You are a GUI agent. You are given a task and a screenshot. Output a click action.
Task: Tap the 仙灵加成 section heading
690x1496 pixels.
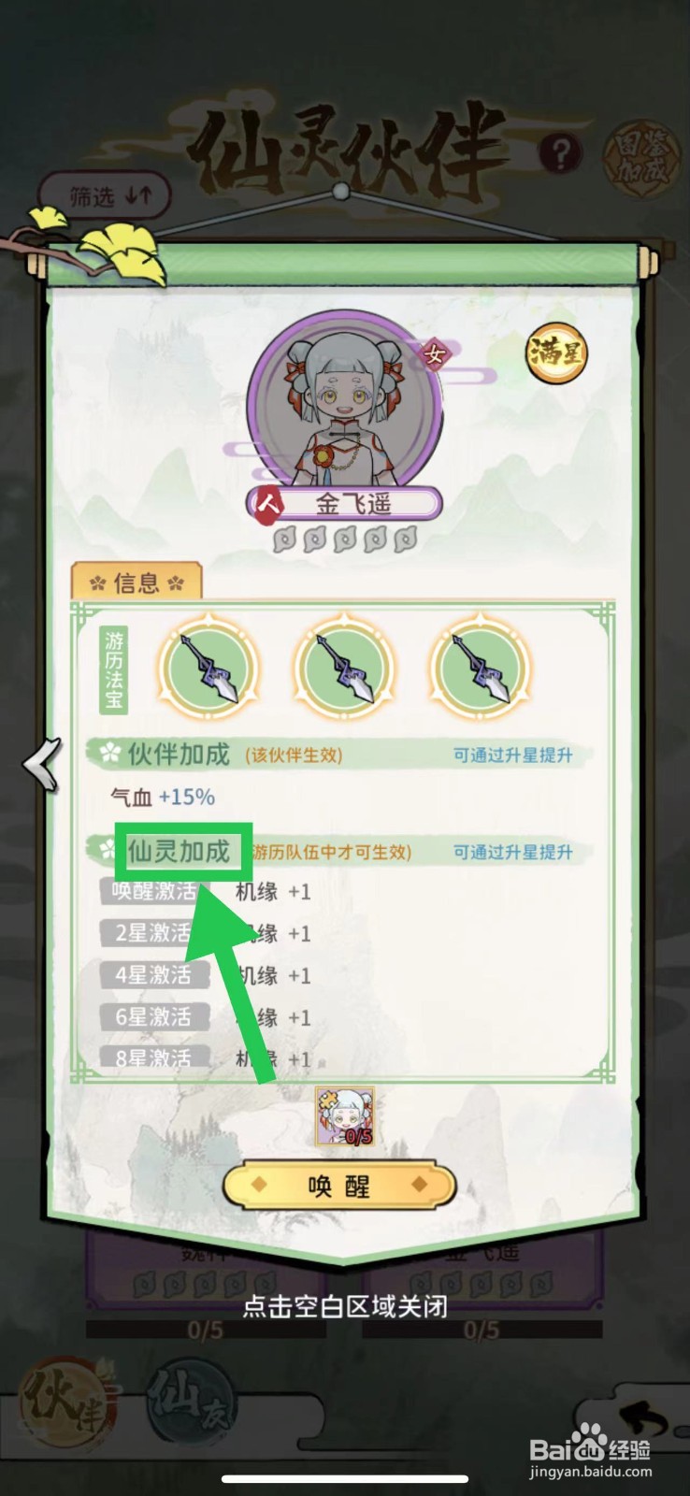coord(178,851)
